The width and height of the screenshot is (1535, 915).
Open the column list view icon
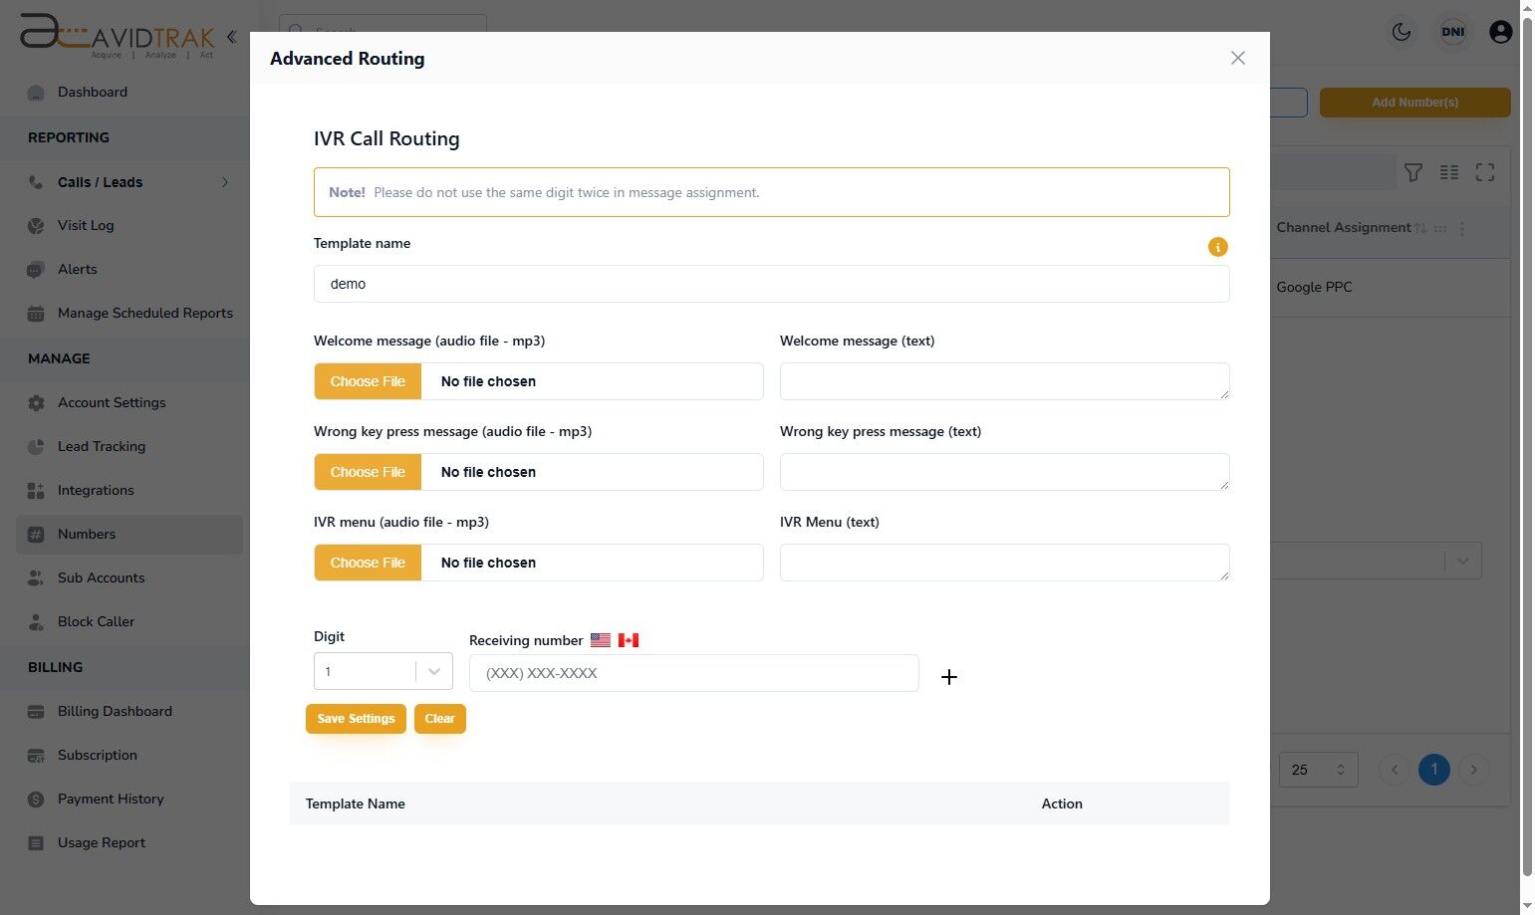pyautogui.click(x=1449, y=172)
